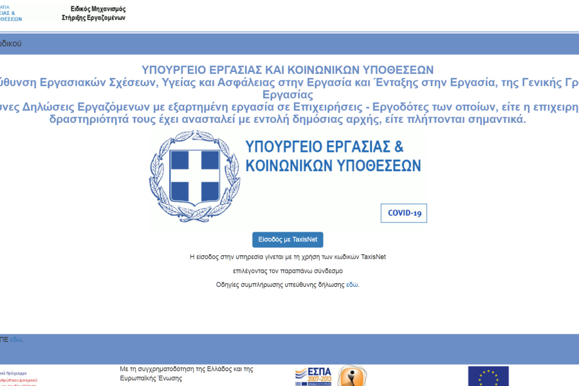579x386 pixels.
Task: Click the banner text ΥΠΟΥΡΓΕΙΟ ΕΡΓΑΣΙΑΣ & ΚΟΙΝΩΝΙΚΩΝ ΥΠΟΘΕΣΕΩΝ
Action: point(333,156)
